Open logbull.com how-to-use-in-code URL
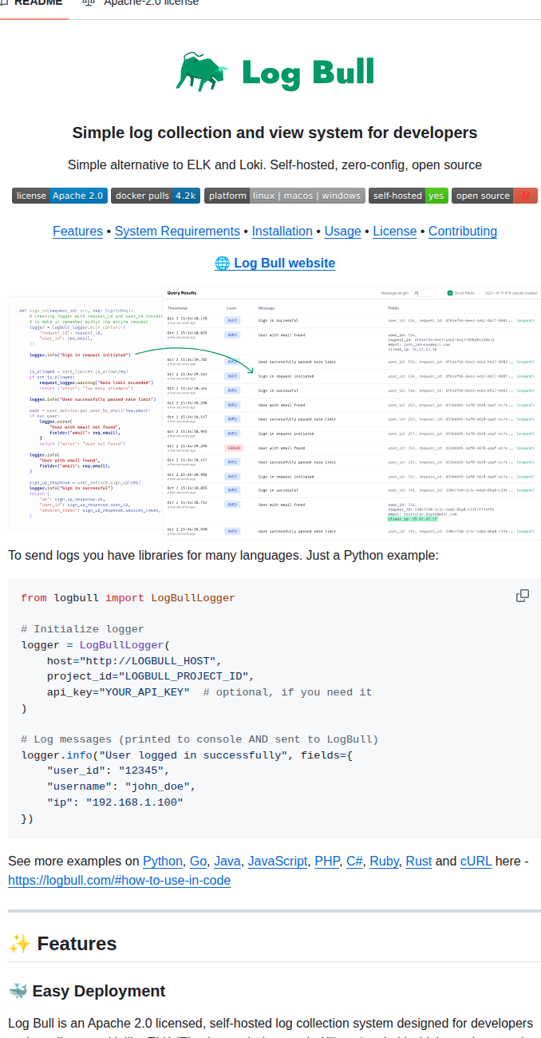 click(120, 881)
